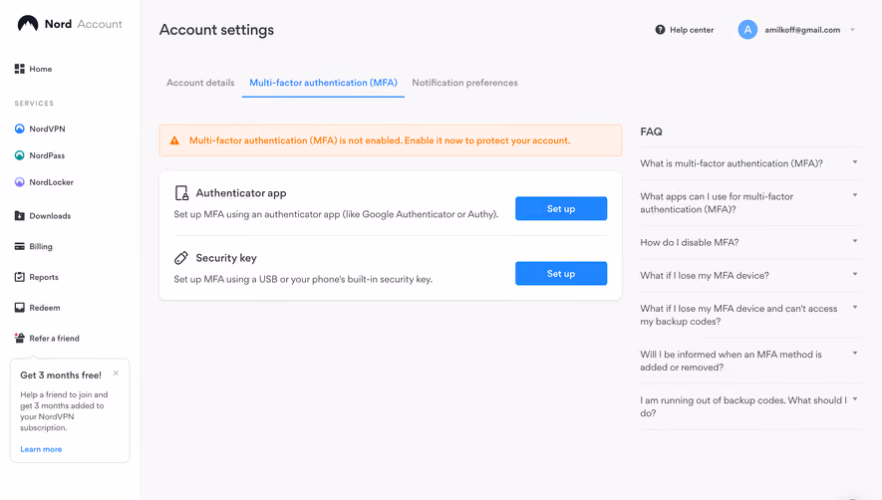The width and height of the screenshot is (882, 500).
Task: Open NordLocker in the sidebar
Action: click(x=51, y=182)
